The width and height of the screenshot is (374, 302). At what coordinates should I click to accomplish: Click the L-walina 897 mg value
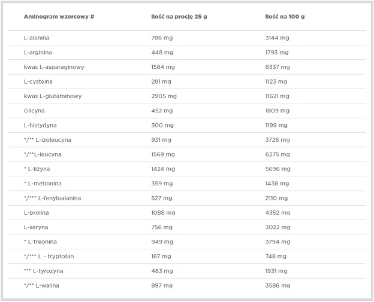point(162,286)
